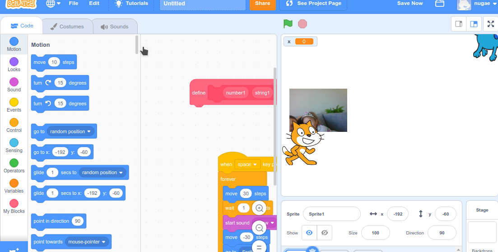Click counterclockwise arrow in turn block
Screen dimensions: 498x252
48,103
